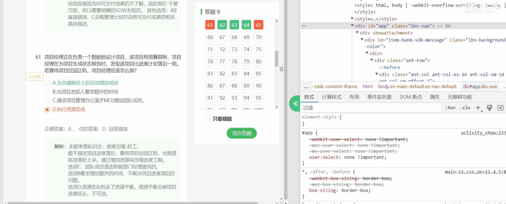Open the 布局 tab
The width and height of the screenshot is (506, 204).
click(354, 97)
